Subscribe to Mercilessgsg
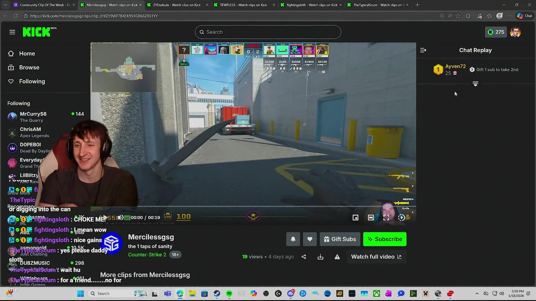536x301 pixels. point(385,239)
